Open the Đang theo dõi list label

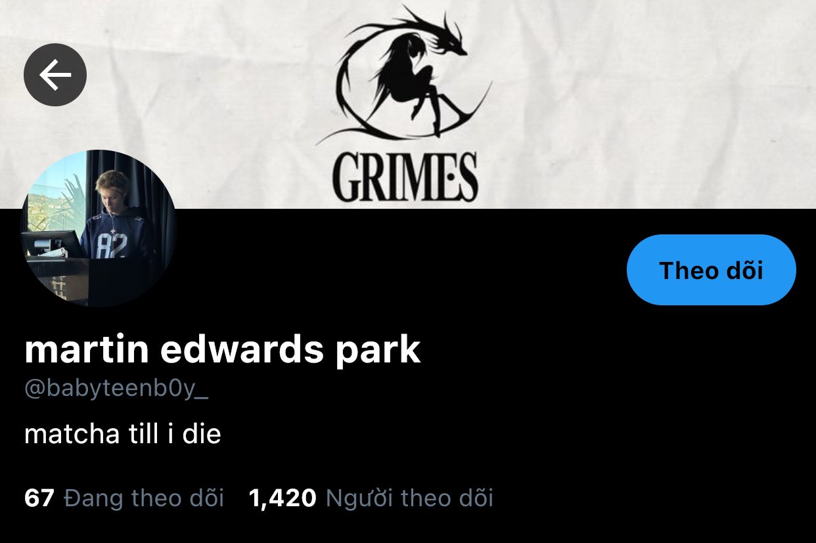pyautogui.click(x=144, y=498)
